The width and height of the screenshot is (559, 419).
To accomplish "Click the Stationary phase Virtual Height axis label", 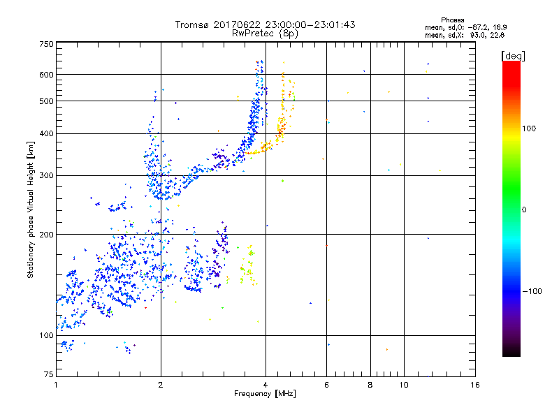I will tap(31, 209).
